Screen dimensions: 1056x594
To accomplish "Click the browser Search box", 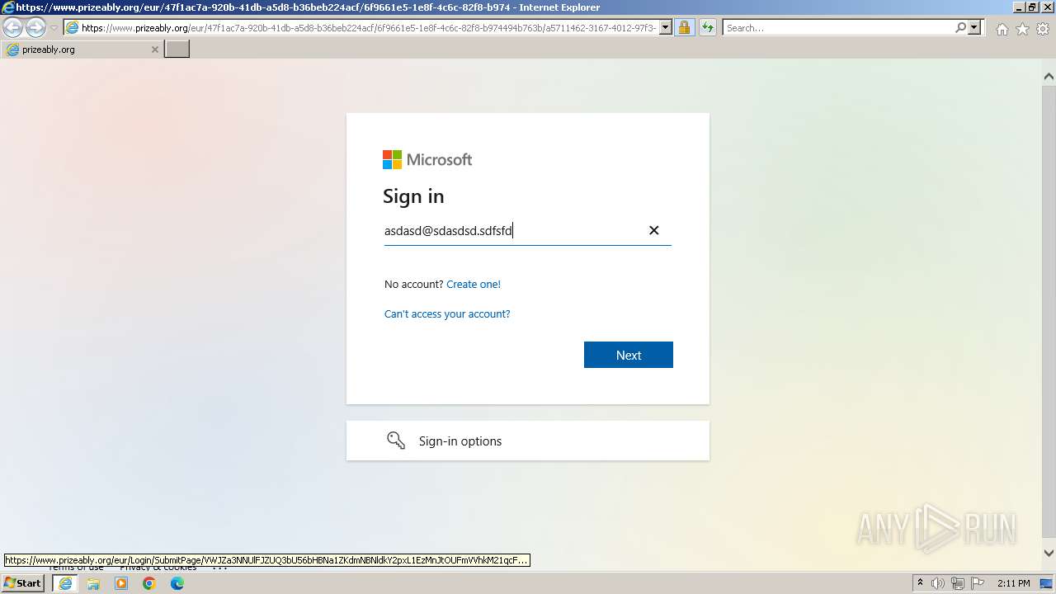I will 837,28.
